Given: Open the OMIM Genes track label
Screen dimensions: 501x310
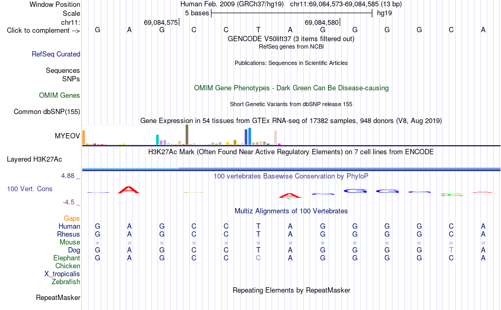Looking at the screenshot, I should tap(60, 96).
